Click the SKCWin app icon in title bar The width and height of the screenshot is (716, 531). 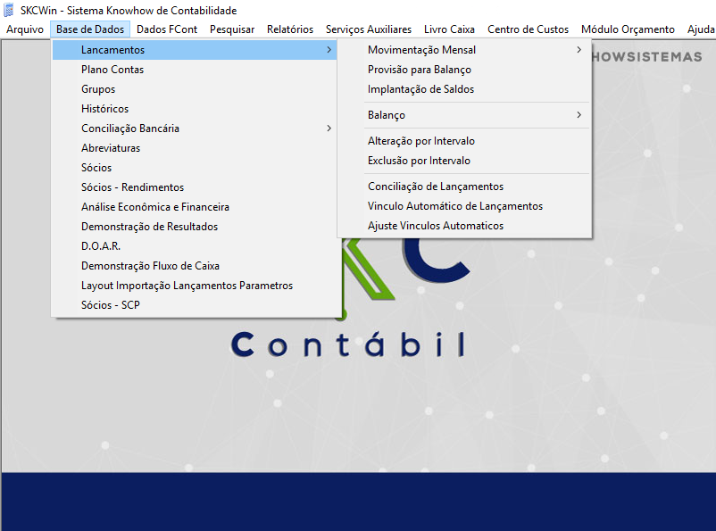[x=10, y=10]
